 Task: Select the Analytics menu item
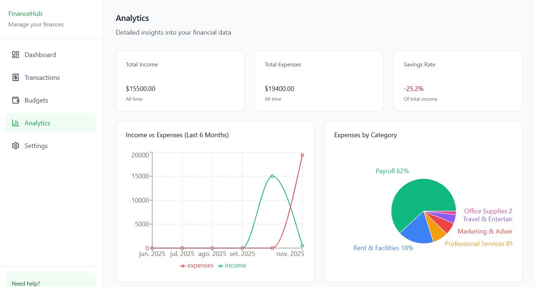(x=51, y=123)
